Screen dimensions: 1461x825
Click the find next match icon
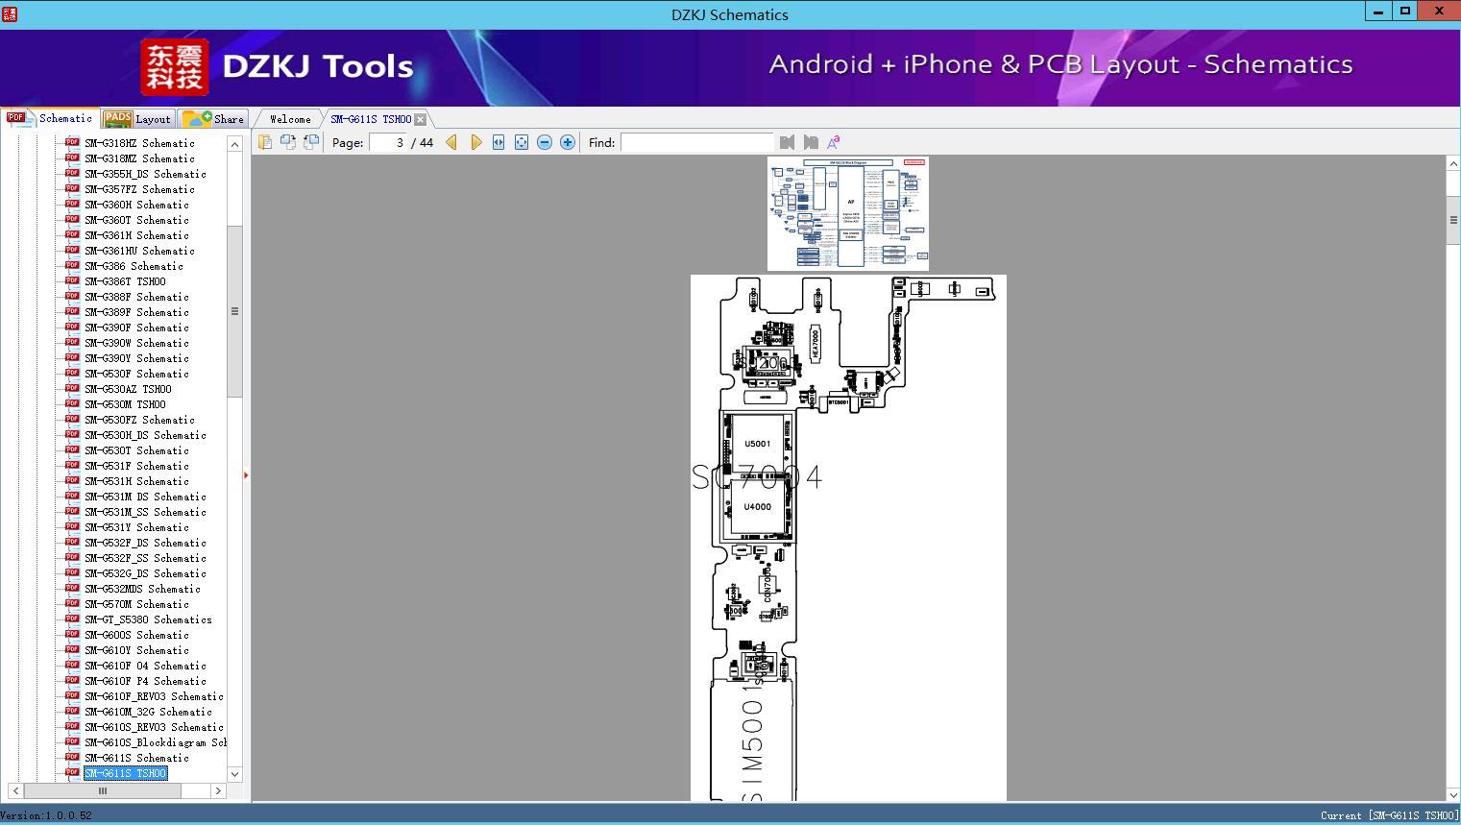[811, 142]
